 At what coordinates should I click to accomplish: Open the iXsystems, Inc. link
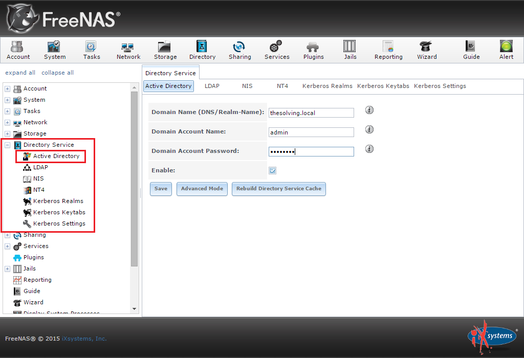point(84,339)
